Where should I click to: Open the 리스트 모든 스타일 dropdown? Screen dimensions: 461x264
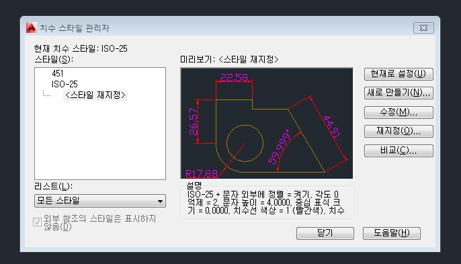[x=100, y=201]
